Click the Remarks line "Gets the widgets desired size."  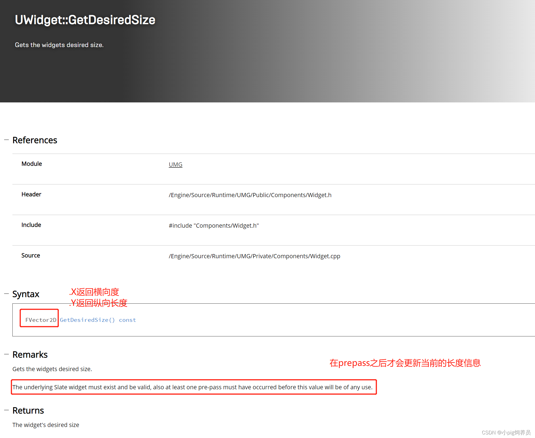click(x=52, y=369)
